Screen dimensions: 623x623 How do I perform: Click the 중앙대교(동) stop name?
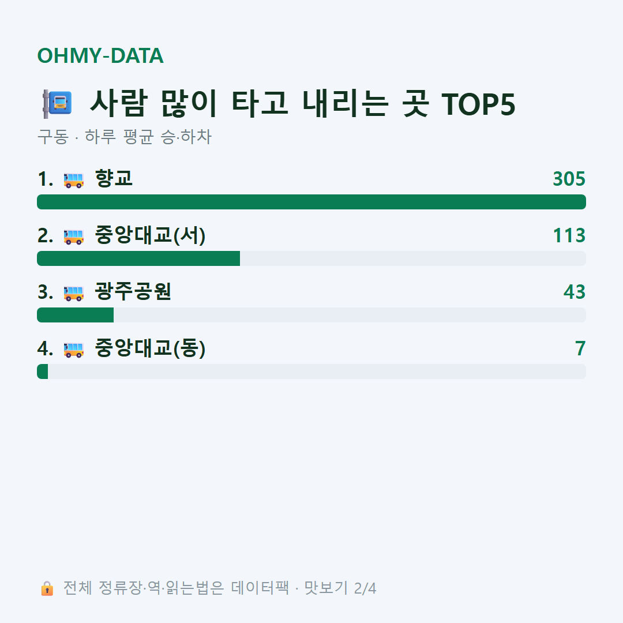150,348
